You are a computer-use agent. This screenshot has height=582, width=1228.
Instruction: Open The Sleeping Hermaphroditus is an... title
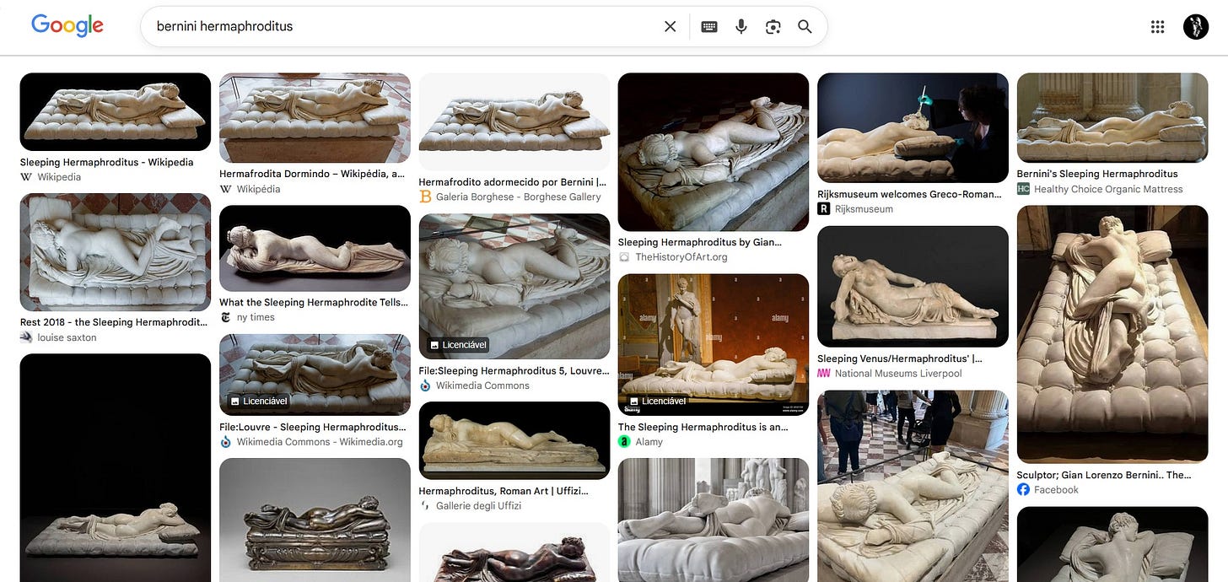[703, 427]
